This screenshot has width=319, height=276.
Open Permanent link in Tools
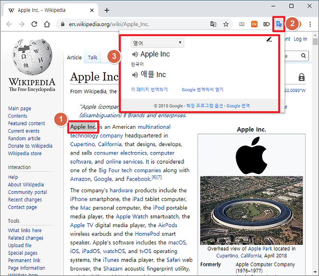pos(24,260)
